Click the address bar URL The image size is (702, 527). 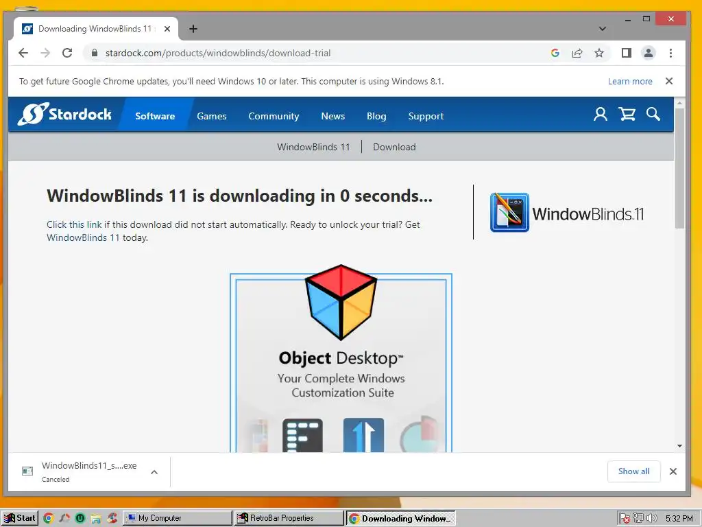click(x=218, y=53)
